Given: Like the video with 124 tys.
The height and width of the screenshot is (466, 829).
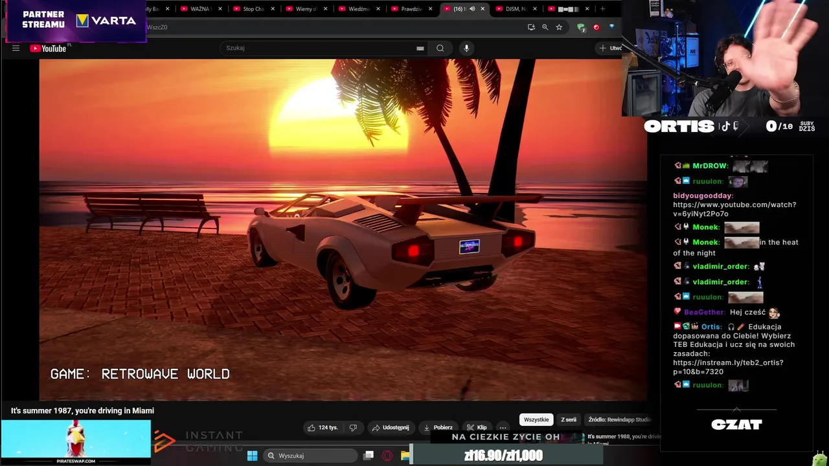Looking at the screenshot, I should (323, 428).
